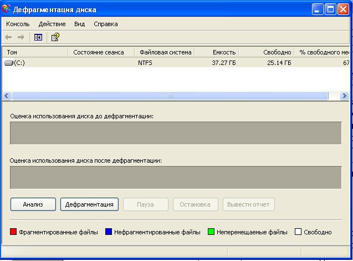Minimize the Дефрагментация диска window

click(318, 9)
